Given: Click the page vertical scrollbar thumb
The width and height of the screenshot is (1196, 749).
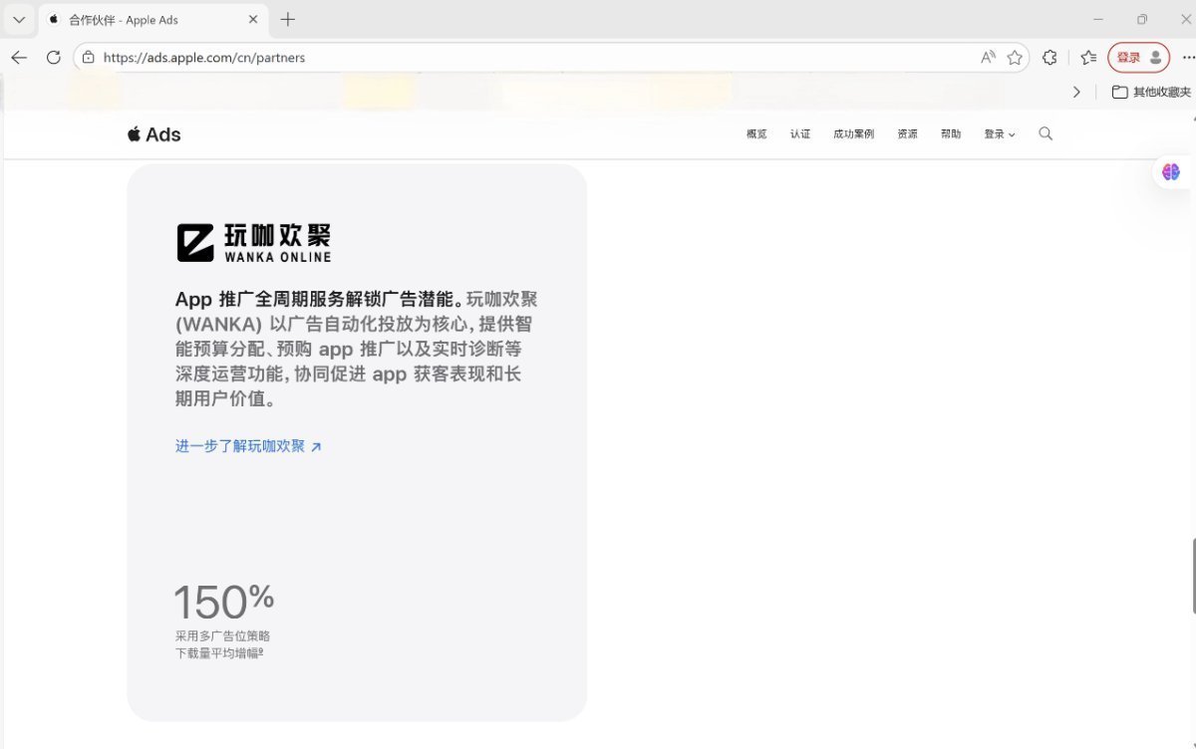Looking at the screenshot, I should (x=1193, y=575).
